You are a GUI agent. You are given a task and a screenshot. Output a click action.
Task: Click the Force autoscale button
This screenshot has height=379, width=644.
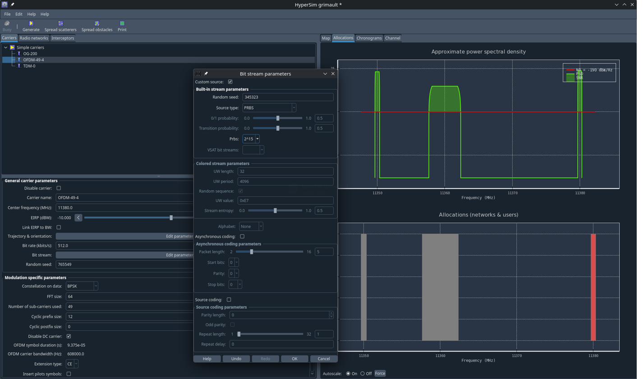click(x=380, y=374)
